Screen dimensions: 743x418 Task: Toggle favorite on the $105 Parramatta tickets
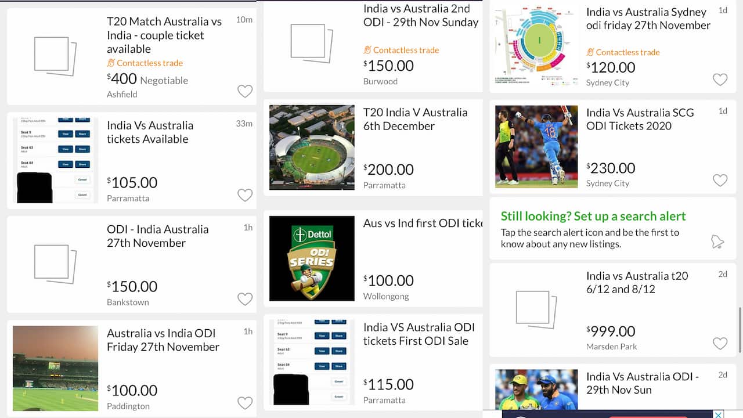click(x=245, y=195)
